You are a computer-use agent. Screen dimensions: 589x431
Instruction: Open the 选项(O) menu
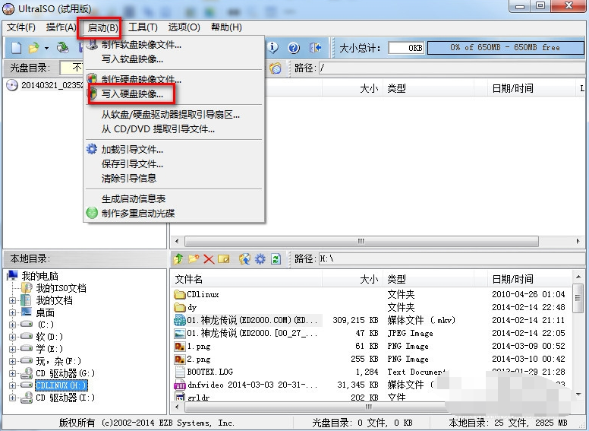pyautogui.click(x=184, y=27)
